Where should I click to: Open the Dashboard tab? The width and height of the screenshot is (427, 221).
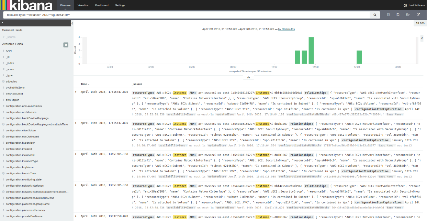coord(101,5)
